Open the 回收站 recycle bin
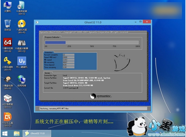This screenshot has height=137, width=186. click(x=7, y=24)
